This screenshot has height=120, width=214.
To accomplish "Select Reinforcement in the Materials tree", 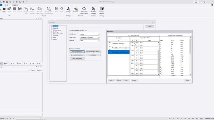I will pyautogui.click(x=57, y=30).
